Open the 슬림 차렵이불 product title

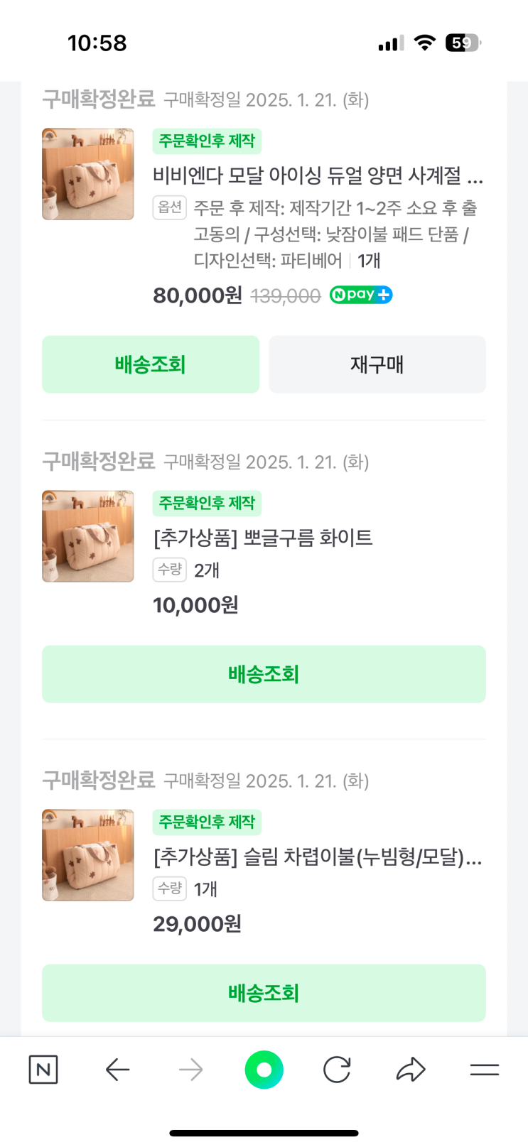pyautogui.click(x=318, y=857)
